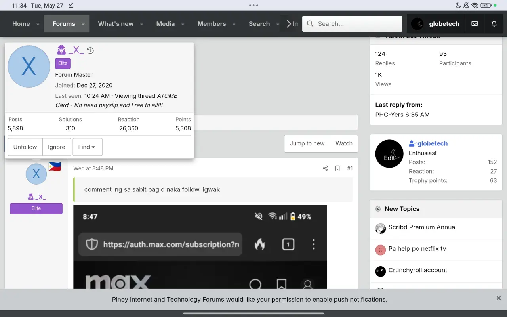Click the three-dot handle at the top center

(x=253, y=5)
